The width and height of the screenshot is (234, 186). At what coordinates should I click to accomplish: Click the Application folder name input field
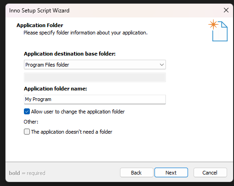[95, 99]
